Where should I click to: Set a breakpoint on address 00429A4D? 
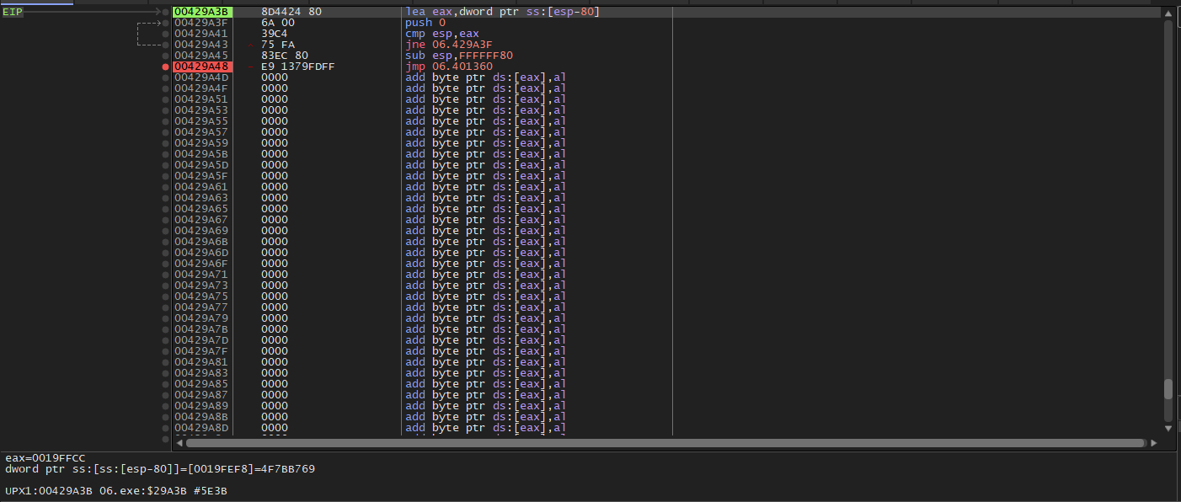tap(164, 77)
